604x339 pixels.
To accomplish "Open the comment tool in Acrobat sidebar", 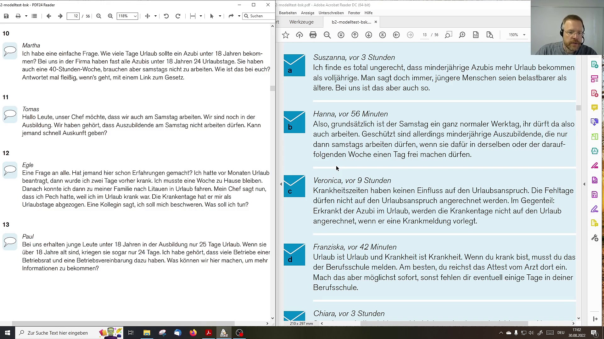I will click(595, 108).
